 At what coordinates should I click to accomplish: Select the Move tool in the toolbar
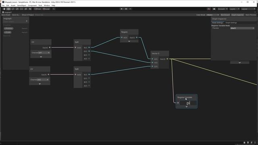(x=8, y=9)
